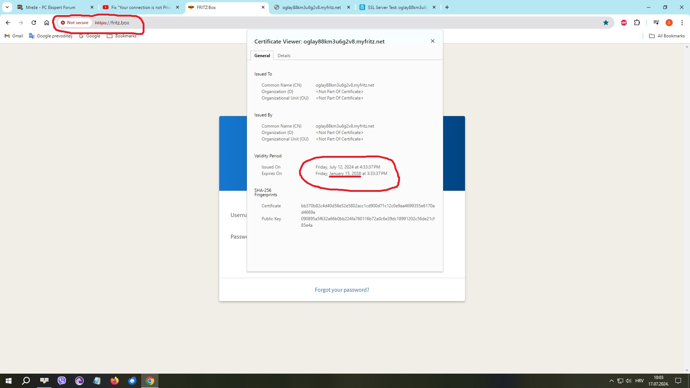690x388 pixels.
Task: Open Google prevoditelj bookmark
Action: pyautogui.click(x=51, y=36)
